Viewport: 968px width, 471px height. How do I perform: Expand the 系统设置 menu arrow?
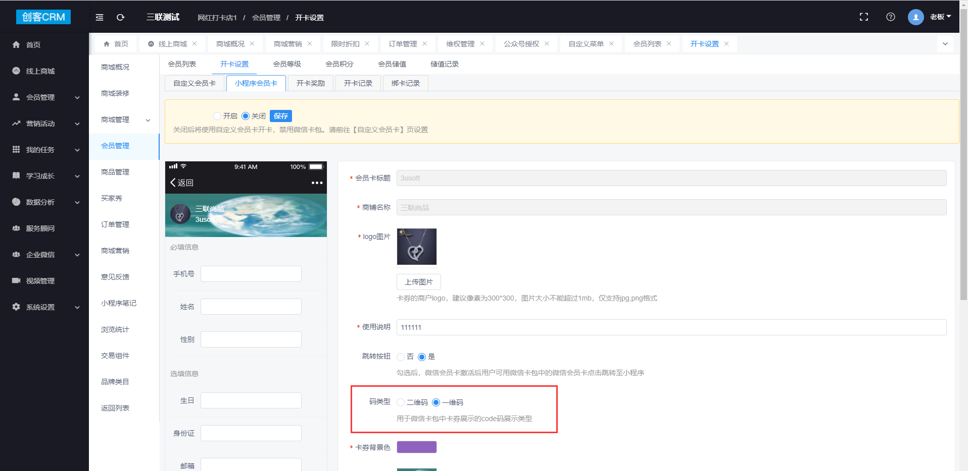[77, 308]
